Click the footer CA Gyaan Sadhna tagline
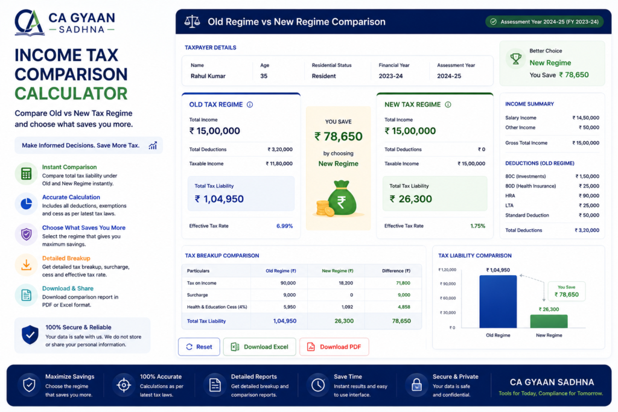This screenshot has height=412, width=618. click(x=551, y=393)
